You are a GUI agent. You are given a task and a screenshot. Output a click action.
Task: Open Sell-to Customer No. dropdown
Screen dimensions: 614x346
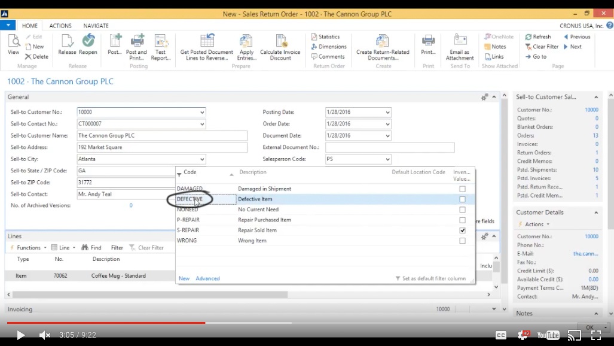coord(202,112)
